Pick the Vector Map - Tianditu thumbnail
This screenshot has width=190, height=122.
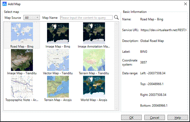click(58, 60)
